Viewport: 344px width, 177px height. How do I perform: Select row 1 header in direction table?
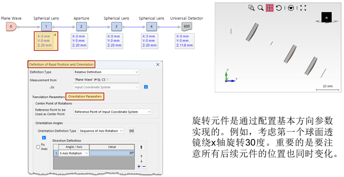(x=56, y=153)
